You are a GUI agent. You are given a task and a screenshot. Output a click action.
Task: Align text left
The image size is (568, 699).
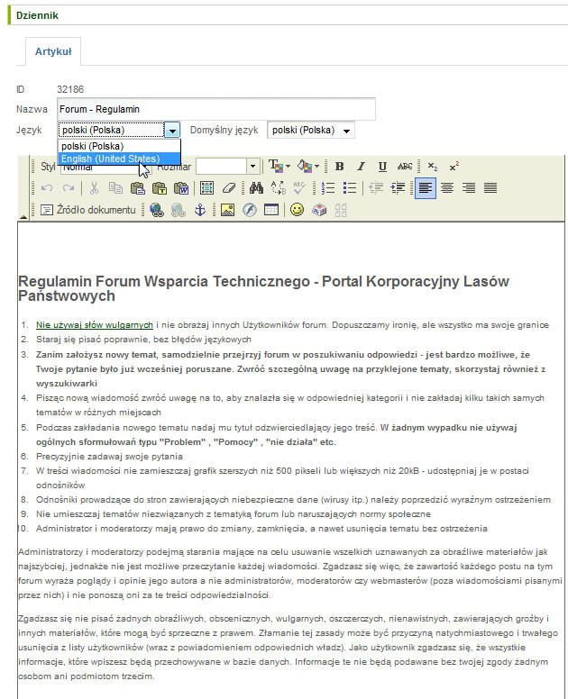tap(426, 188)
